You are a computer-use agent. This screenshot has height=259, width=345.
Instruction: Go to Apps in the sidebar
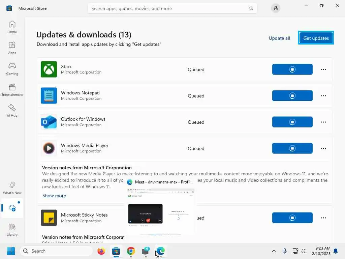12,48
